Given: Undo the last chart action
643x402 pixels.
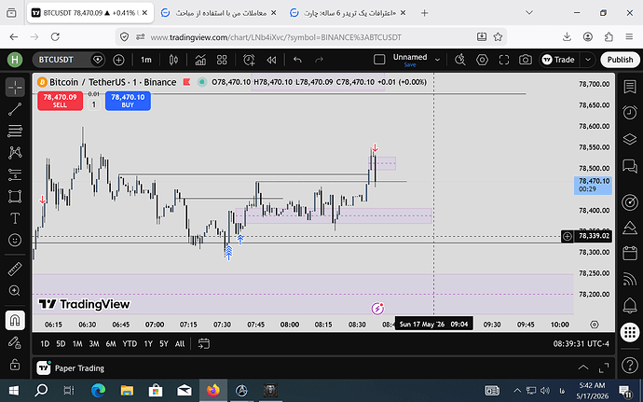Looking at the screenshot, I should (x=297, y=60).
